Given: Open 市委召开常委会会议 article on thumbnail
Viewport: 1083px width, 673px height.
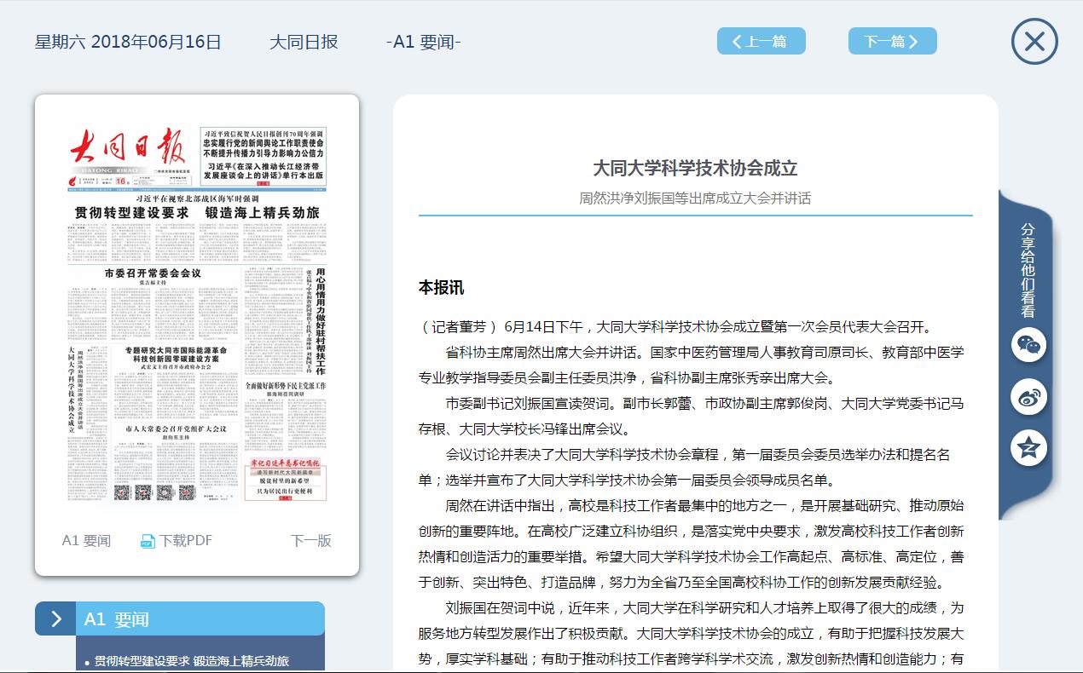Looking at the screenshot, I should 153,273.
